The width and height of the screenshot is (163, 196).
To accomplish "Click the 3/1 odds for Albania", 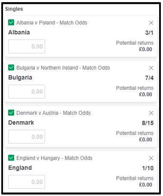I will click(x=149, y=33).
